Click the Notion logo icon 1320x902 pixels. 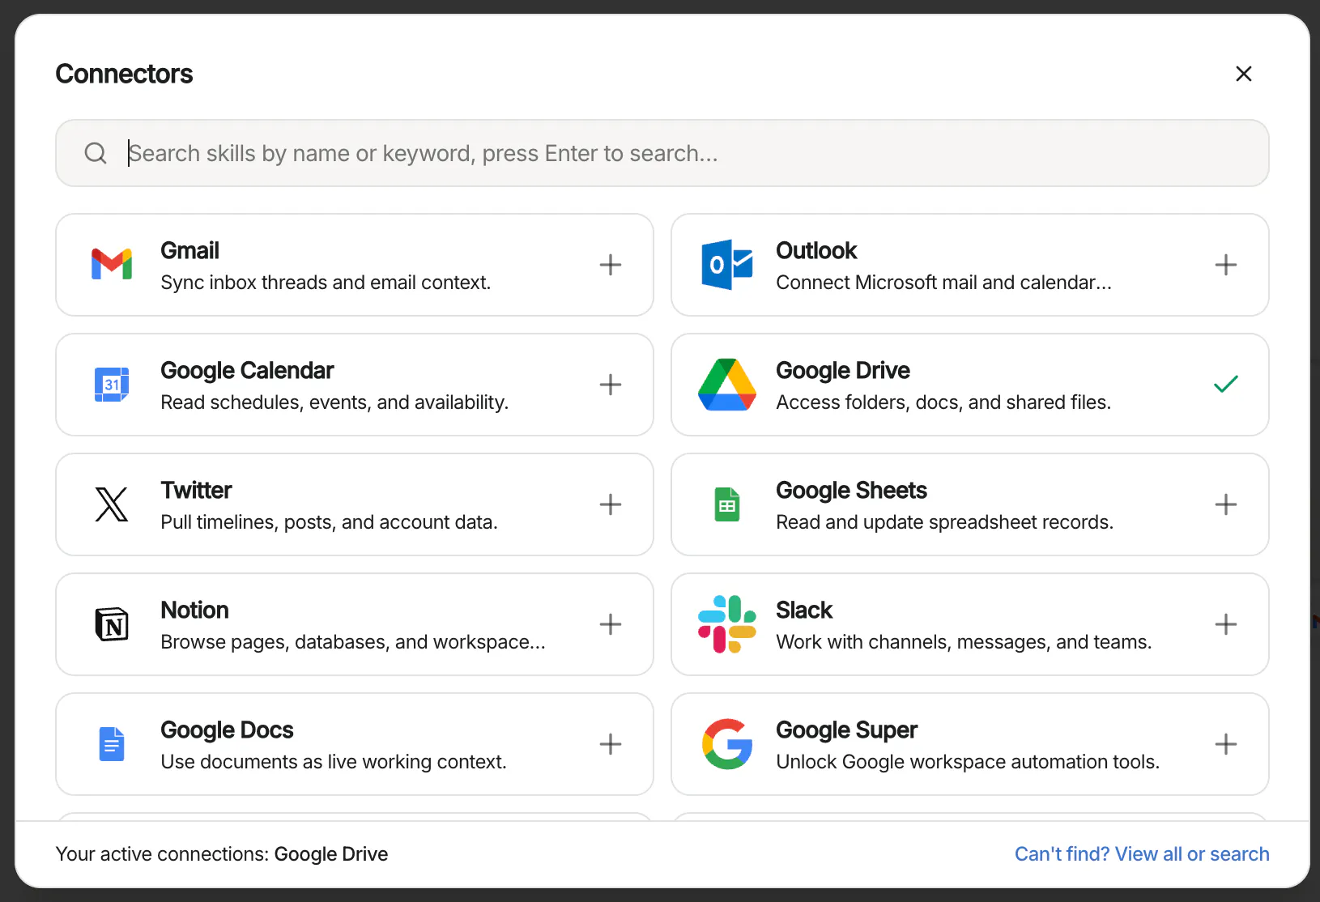coord(112,624)
